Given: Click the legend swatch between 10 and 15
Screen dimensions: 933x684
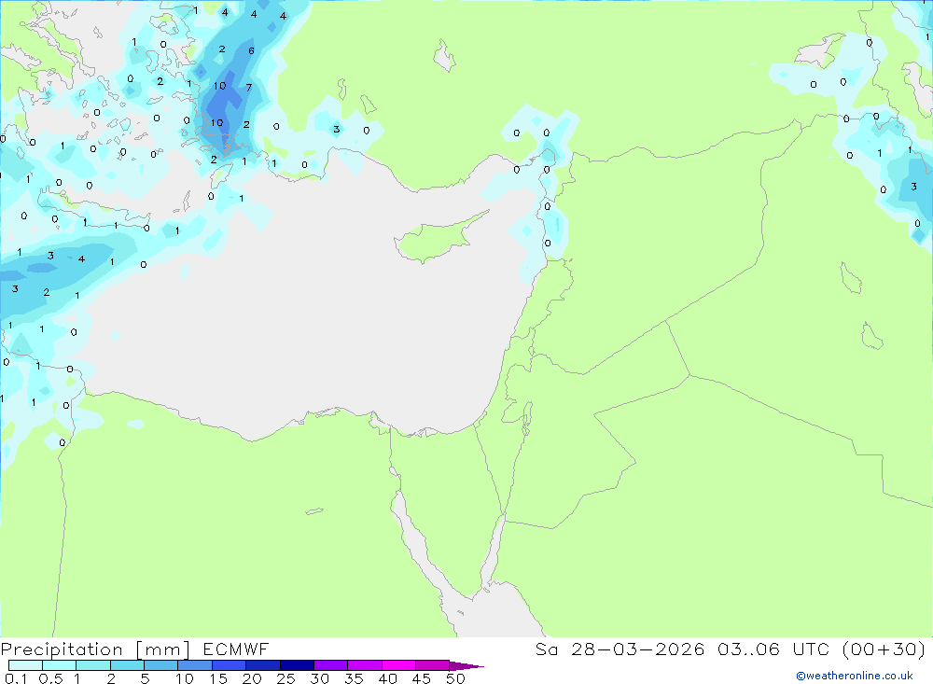Looking at the screenshot, I should [x=195, y=665].
